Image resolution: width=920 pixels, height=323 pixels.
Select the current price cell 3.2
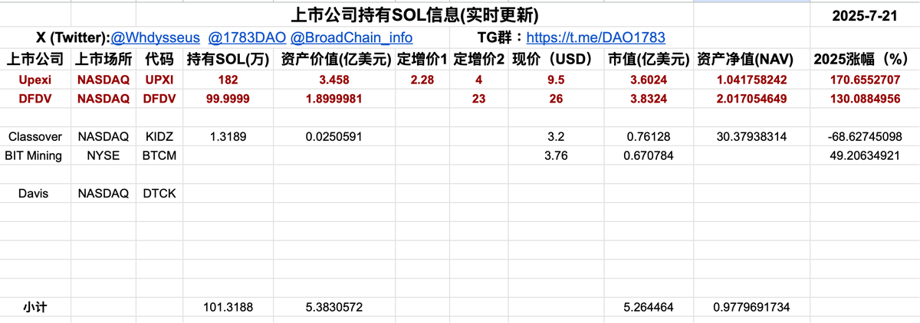(555, 137)
